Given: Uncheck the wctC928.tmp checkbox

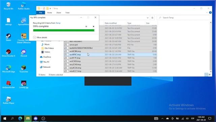Looking at the screenshot, I should (x=65, y=61).
